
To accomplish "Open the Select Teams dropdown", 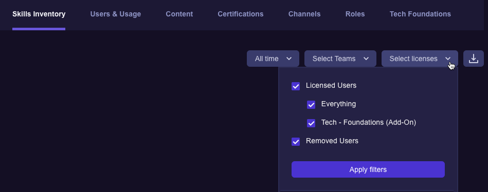I will pyautogui.click(x=340, y=59).
